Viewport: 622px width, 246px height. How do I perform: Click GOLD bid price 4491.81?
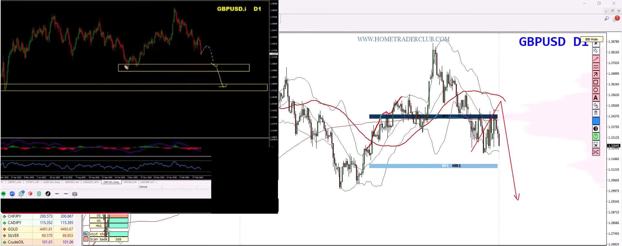(46, 229)
